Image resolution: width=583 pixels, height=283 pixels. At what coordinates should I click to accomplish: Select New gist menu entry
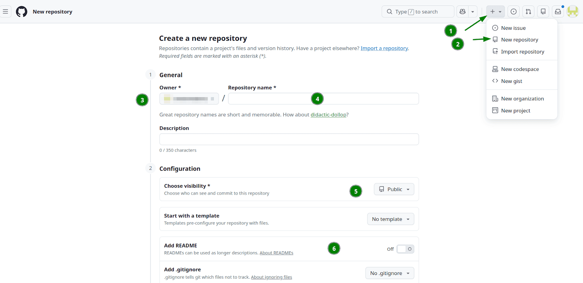522,81
